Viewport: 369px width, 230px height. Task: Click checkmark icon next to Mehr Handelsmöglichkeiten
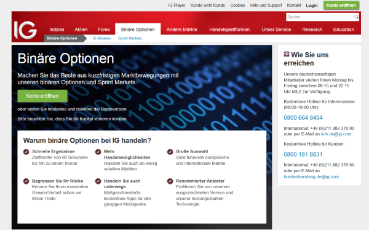[98, 152]
